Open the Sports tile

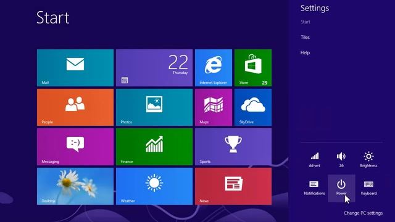pos(233,147)
